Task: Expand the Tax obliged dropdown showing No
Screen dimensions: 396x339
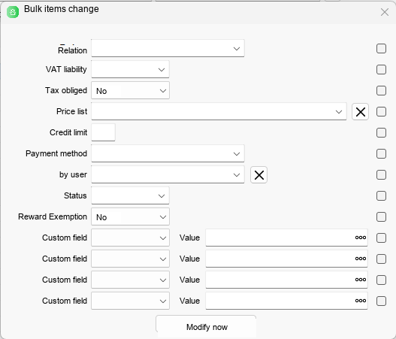Action: click(x=130, y=90)
